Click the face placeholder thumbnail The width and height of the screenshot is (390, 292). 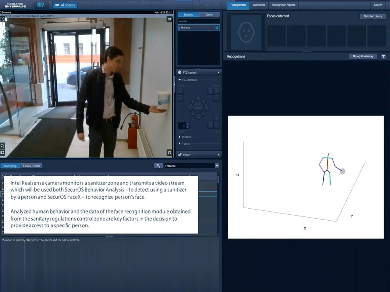tap(246, 32)
